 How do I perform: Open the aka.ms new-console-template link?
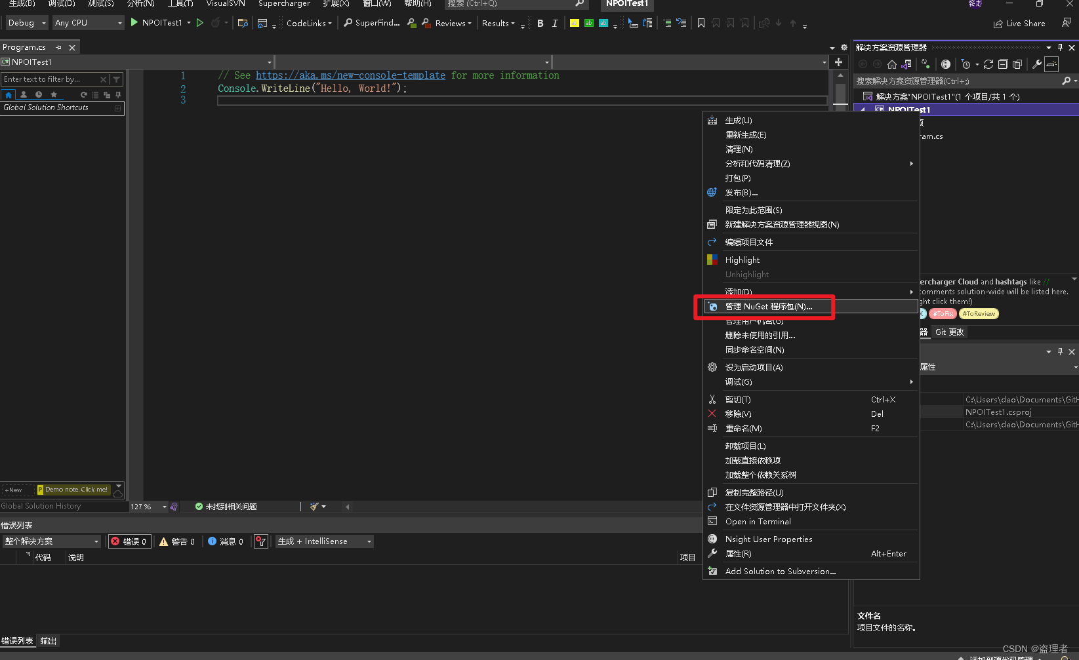351,75
